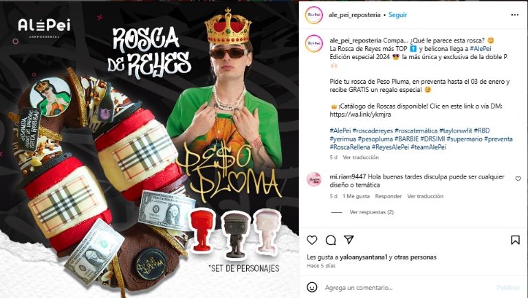View likers via otras personas

point(415,257)
